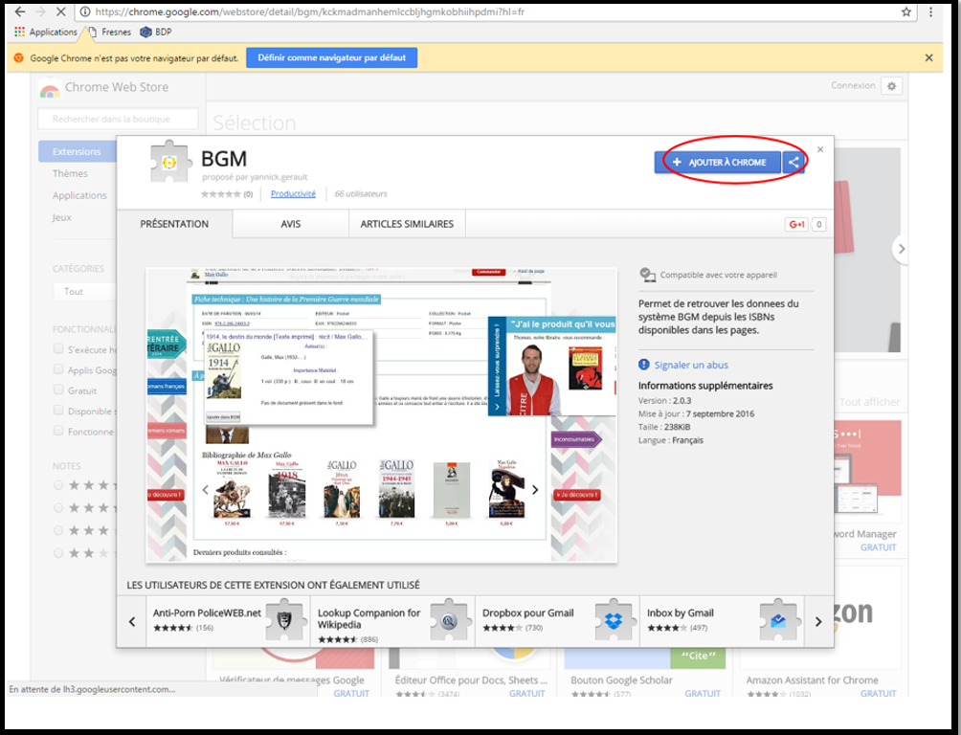
Task: Open Éditeur Office pour Docs, Sheets listing
Action: 471,680
